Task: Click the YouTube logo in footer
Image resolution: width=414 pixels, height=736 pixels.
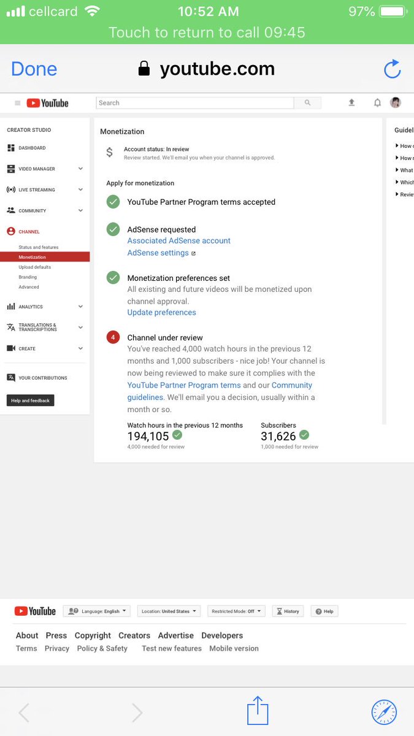Action: (x=35, y=611)
